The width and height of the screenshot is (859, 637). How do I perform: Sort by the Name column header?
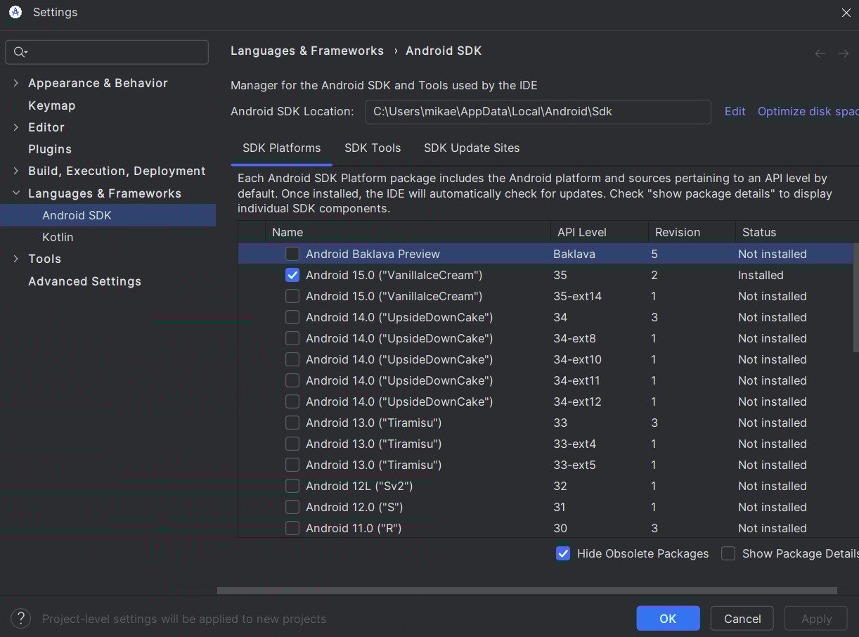point(408,232)
